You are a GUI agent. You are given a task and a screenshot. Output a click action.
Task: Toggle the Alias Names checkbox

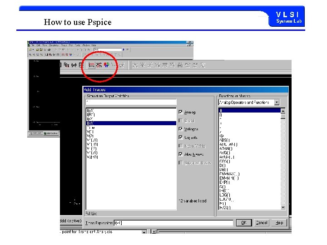click(181, 154)
